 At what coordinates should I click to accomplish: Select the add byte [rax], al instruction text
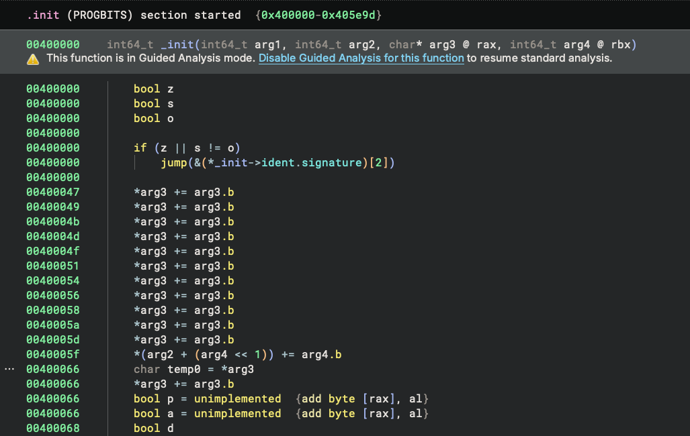(x=363, y=398)
